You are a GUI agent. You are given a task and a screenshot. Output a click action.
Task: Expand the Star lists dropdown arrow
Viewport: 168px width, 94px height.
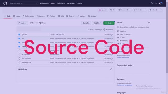161,10
